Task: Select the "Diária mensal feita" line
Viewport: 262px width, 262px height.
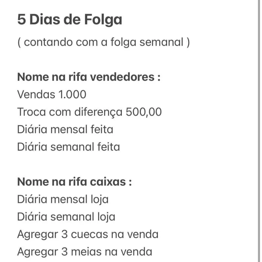Action: tap(65, 129)
